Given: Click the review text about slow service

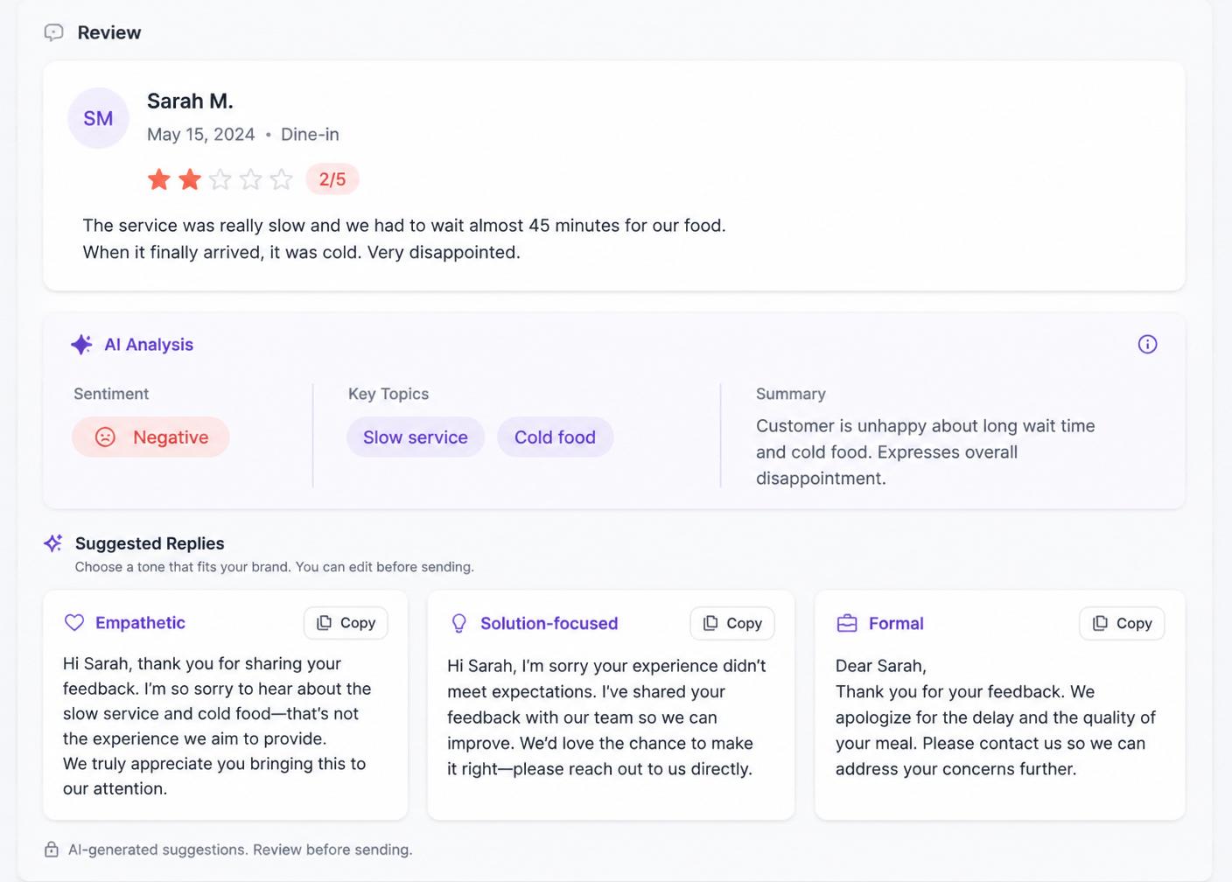Looking at the screenshot, I should 404,239.
